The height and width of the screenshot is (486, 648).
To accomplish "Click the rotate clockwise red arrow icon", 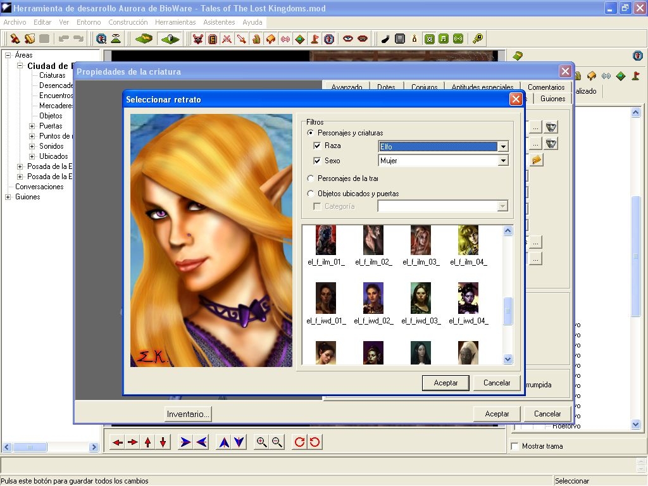I will click(x=299, y=442).
